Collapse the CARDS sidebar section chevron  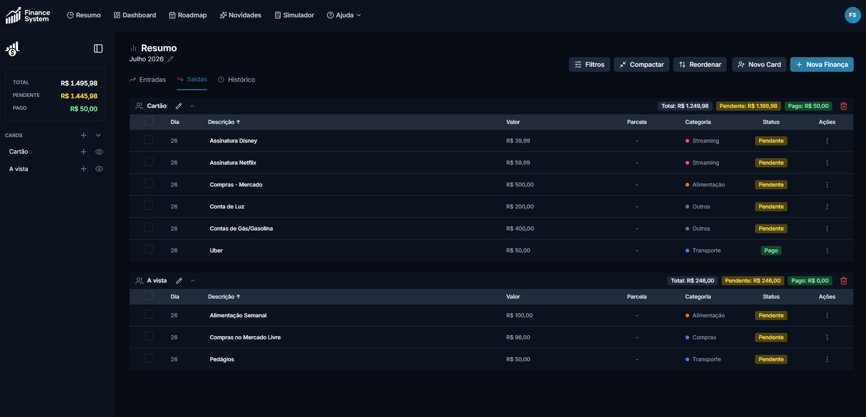pyautogui.click(x=98, y=135)
